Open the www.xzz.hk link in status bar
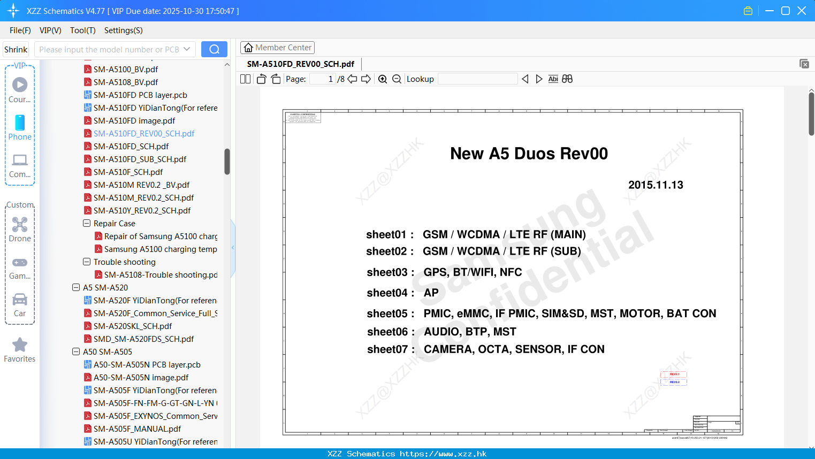Image resolution: width=815 pixels, height=459 pixels. [x=443, y=454]
